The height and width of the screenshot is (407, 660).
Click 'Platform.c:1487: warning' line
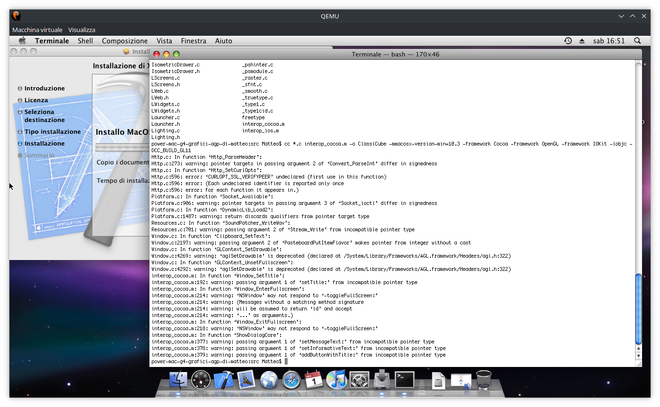click(x=260, y=216)
